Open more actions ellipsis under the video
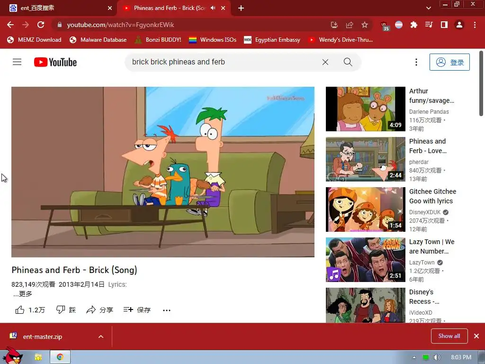The width and height of the screenshot is (485, 364). click(x=166, y=310)
